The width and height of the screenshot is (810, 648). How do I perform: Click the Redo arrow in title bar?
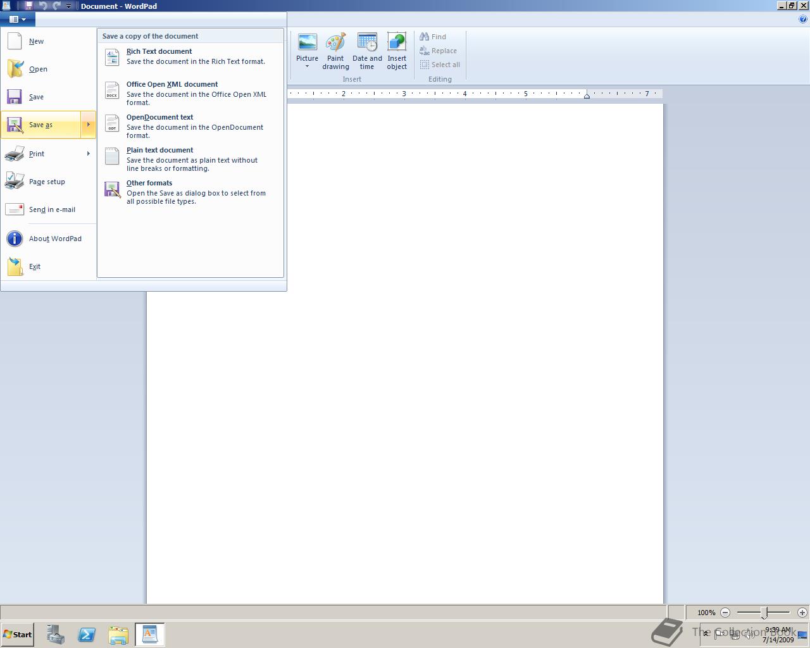[56, 6]
